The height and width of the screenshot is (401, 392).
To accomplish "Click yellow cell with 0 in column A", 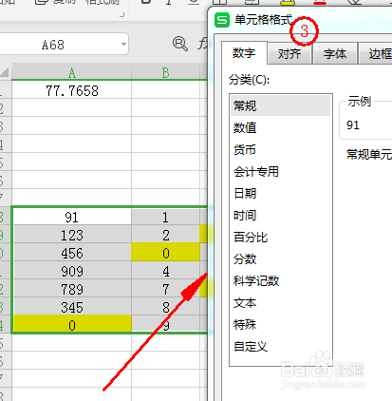I will click(x=71, y=324).
